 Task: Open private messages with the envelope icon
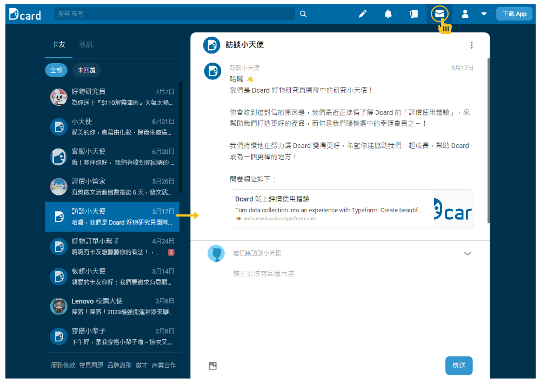coord(439,13)
